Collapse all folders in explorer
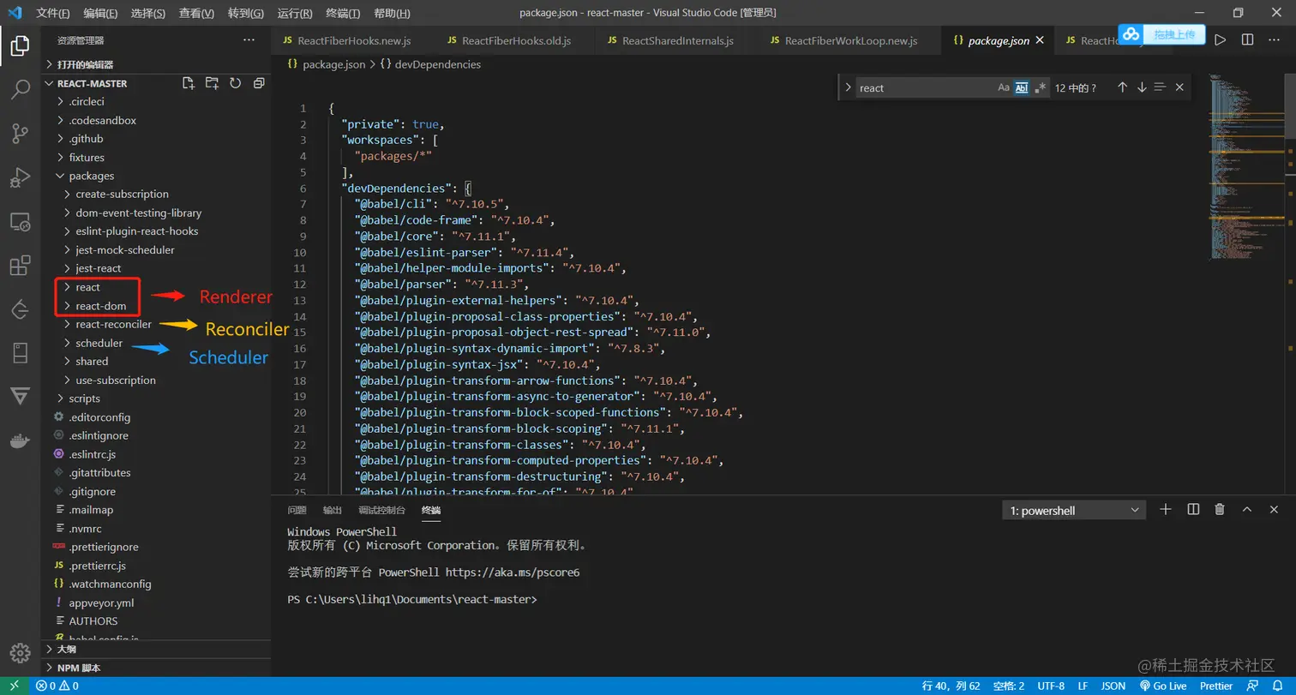This screenshot has height=695, width=1296. (258, 83)
